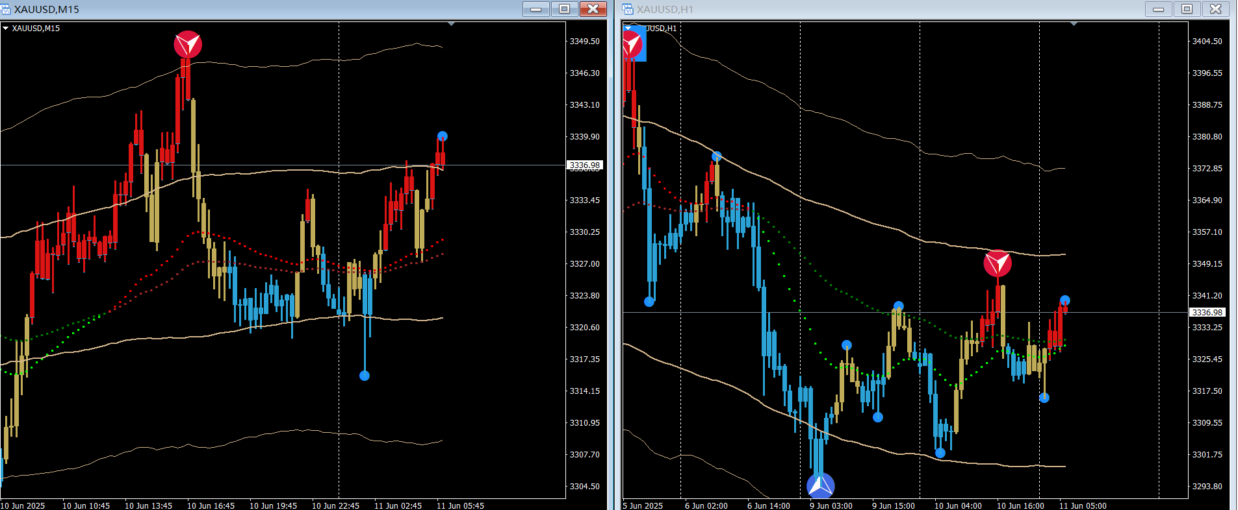1238x510 pixels.
Task: Click the 11 Jun 05:45 time label
Action: [461, 505]
